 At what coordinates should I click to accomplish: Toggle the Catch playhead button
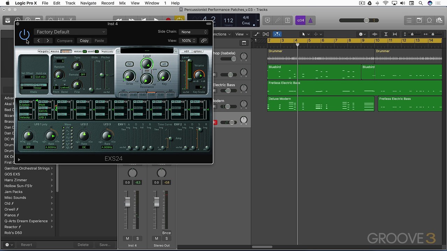(277, 34)
